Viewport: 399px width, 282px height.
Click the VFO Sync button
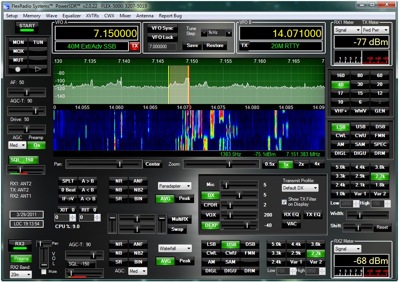[x=162, y=28]
